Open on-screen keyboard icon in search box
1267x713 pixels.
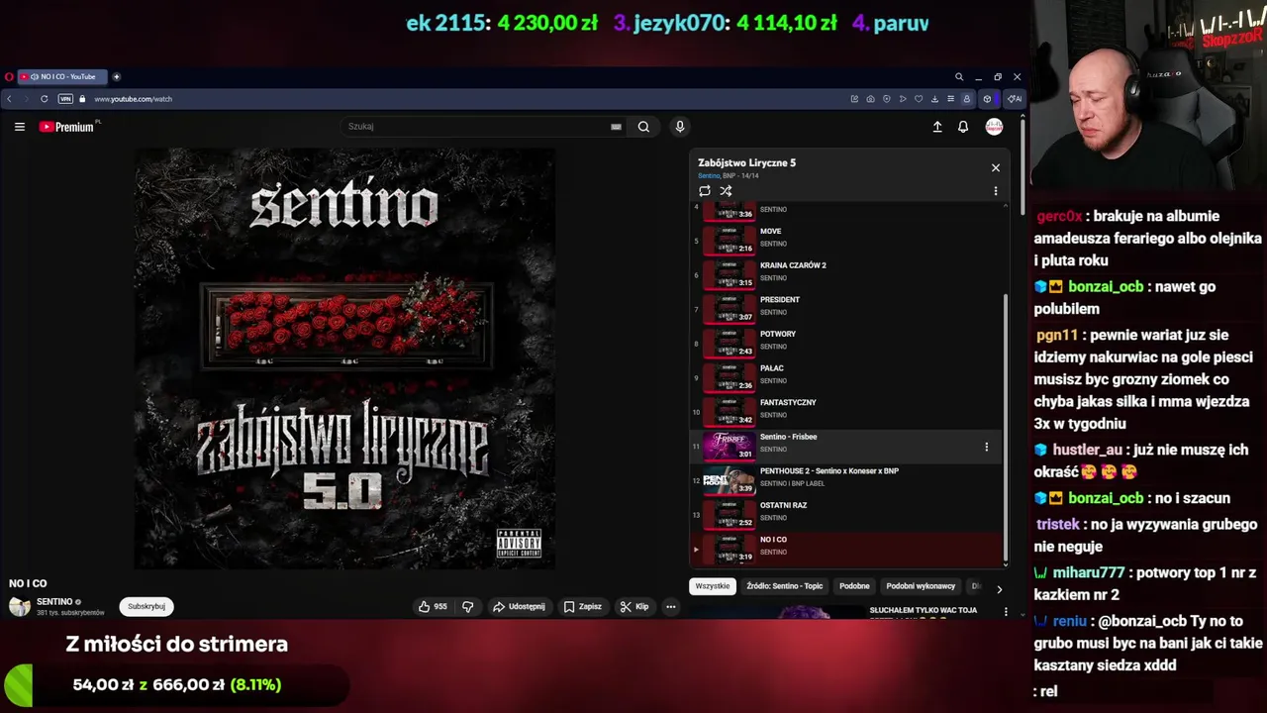616,127
